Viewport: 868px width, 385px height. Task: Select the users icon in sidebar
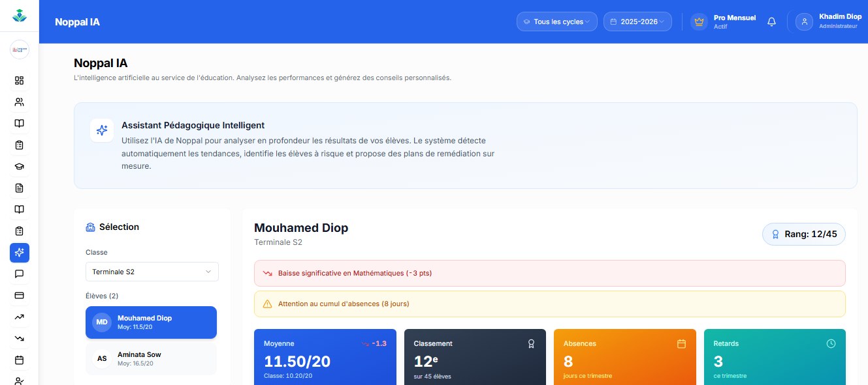(19, 102)
